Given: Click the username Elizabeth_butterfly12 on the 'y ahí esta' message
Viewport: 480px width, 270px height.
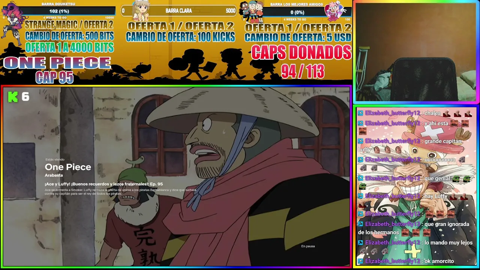Looking at the screenshot, I should tap(393, 123).
